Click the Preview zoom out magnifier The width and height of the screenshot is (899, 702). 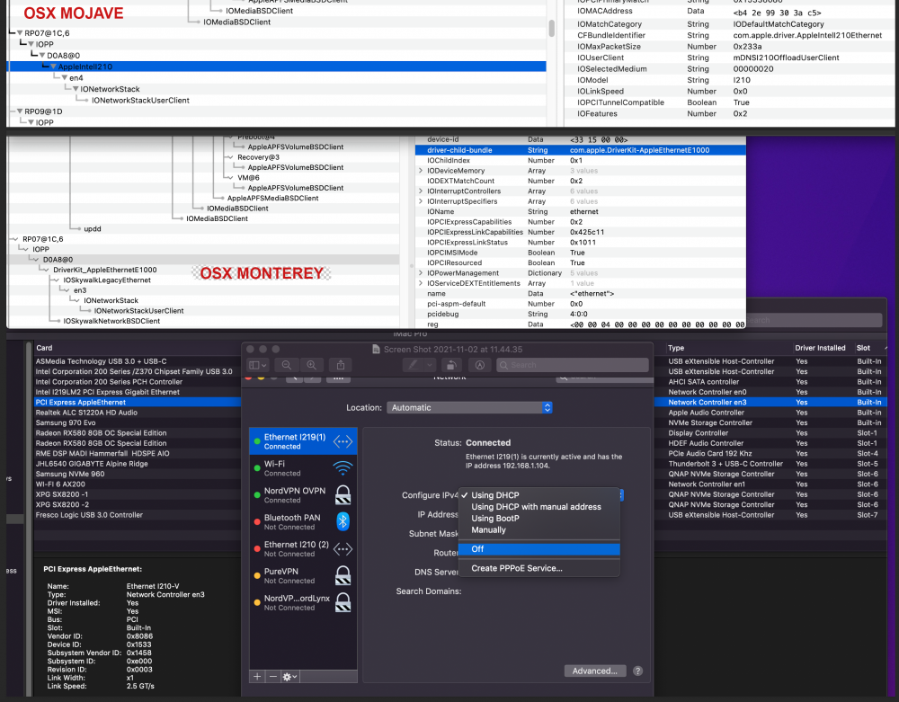pos(286,365)
